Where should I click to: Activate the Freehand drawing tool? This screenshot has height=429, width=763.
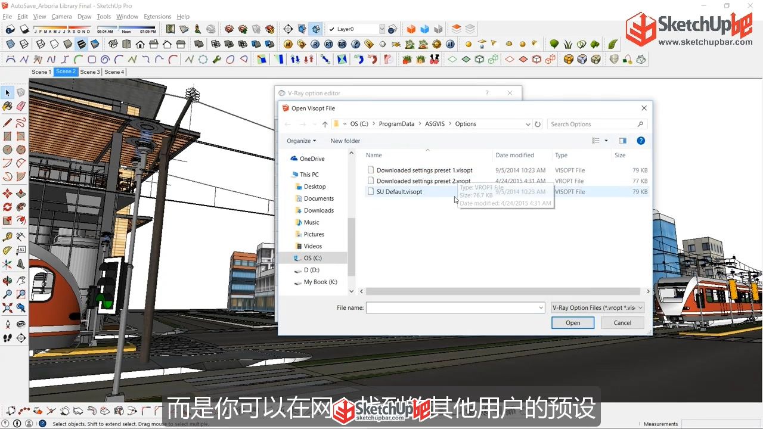[x=21, y=123]
